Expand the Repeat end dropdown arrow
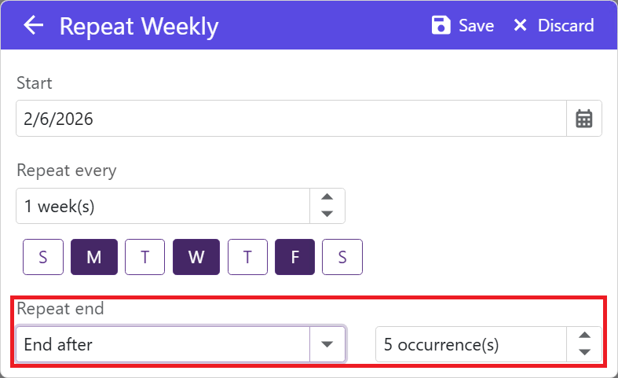 328,344
